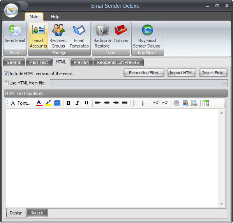233x223 pixels.
Task: Open Recipients List Preview tab
Action: pos(118,62)
